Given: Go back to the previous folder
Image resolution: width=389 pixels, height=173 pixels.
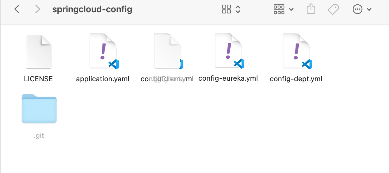Looking at the screenshot, I should (x=17, y=9).
